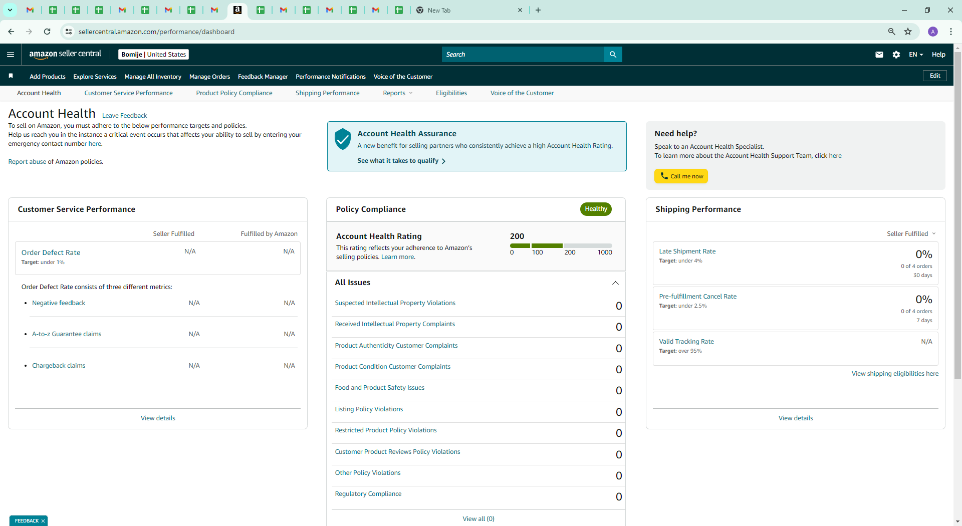The image size is (962, 526).
Task: Open Add Products from favorites bar
Action: [48, 77]
